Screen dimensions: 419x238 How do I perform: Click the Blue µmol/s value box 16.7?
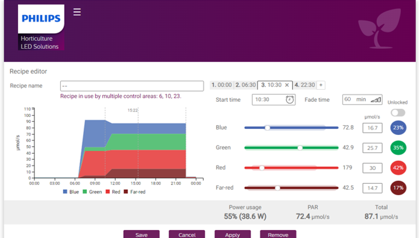372,128
